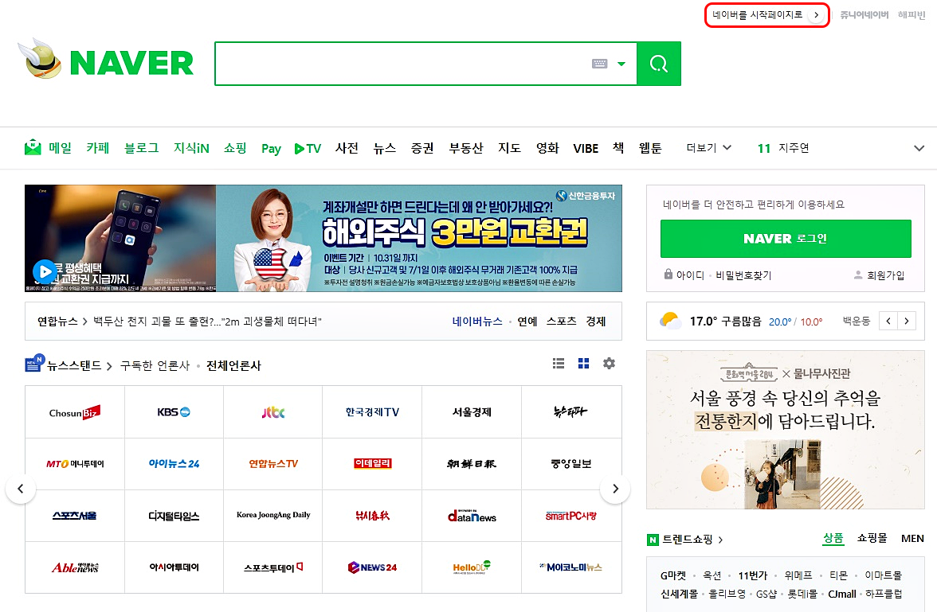Open the 연합뉴스 source link

(57, 322)
